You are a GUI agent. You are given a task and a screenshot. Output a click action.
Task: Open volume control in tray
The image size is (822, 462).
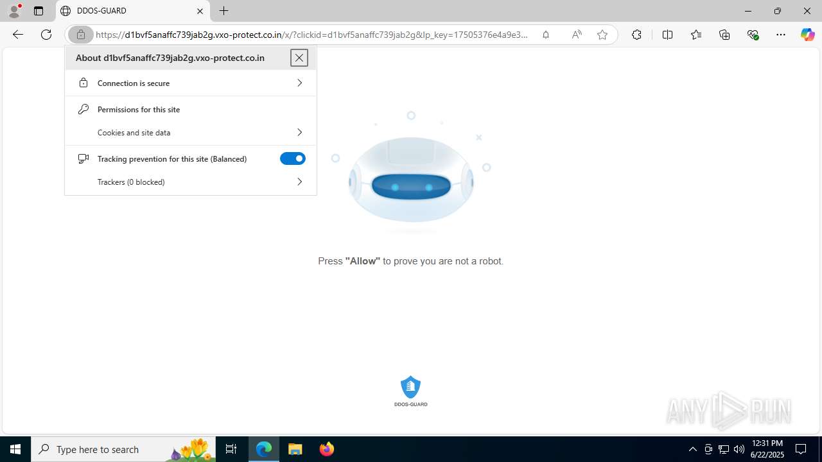tap(739, 449)
